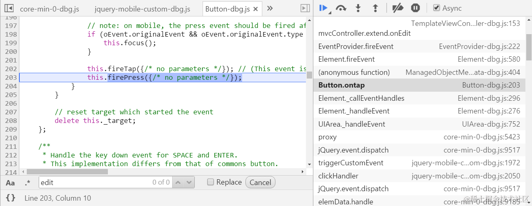Select the proxy call frame
Viewport: 532px width, 206px height.
click(419, 137)
